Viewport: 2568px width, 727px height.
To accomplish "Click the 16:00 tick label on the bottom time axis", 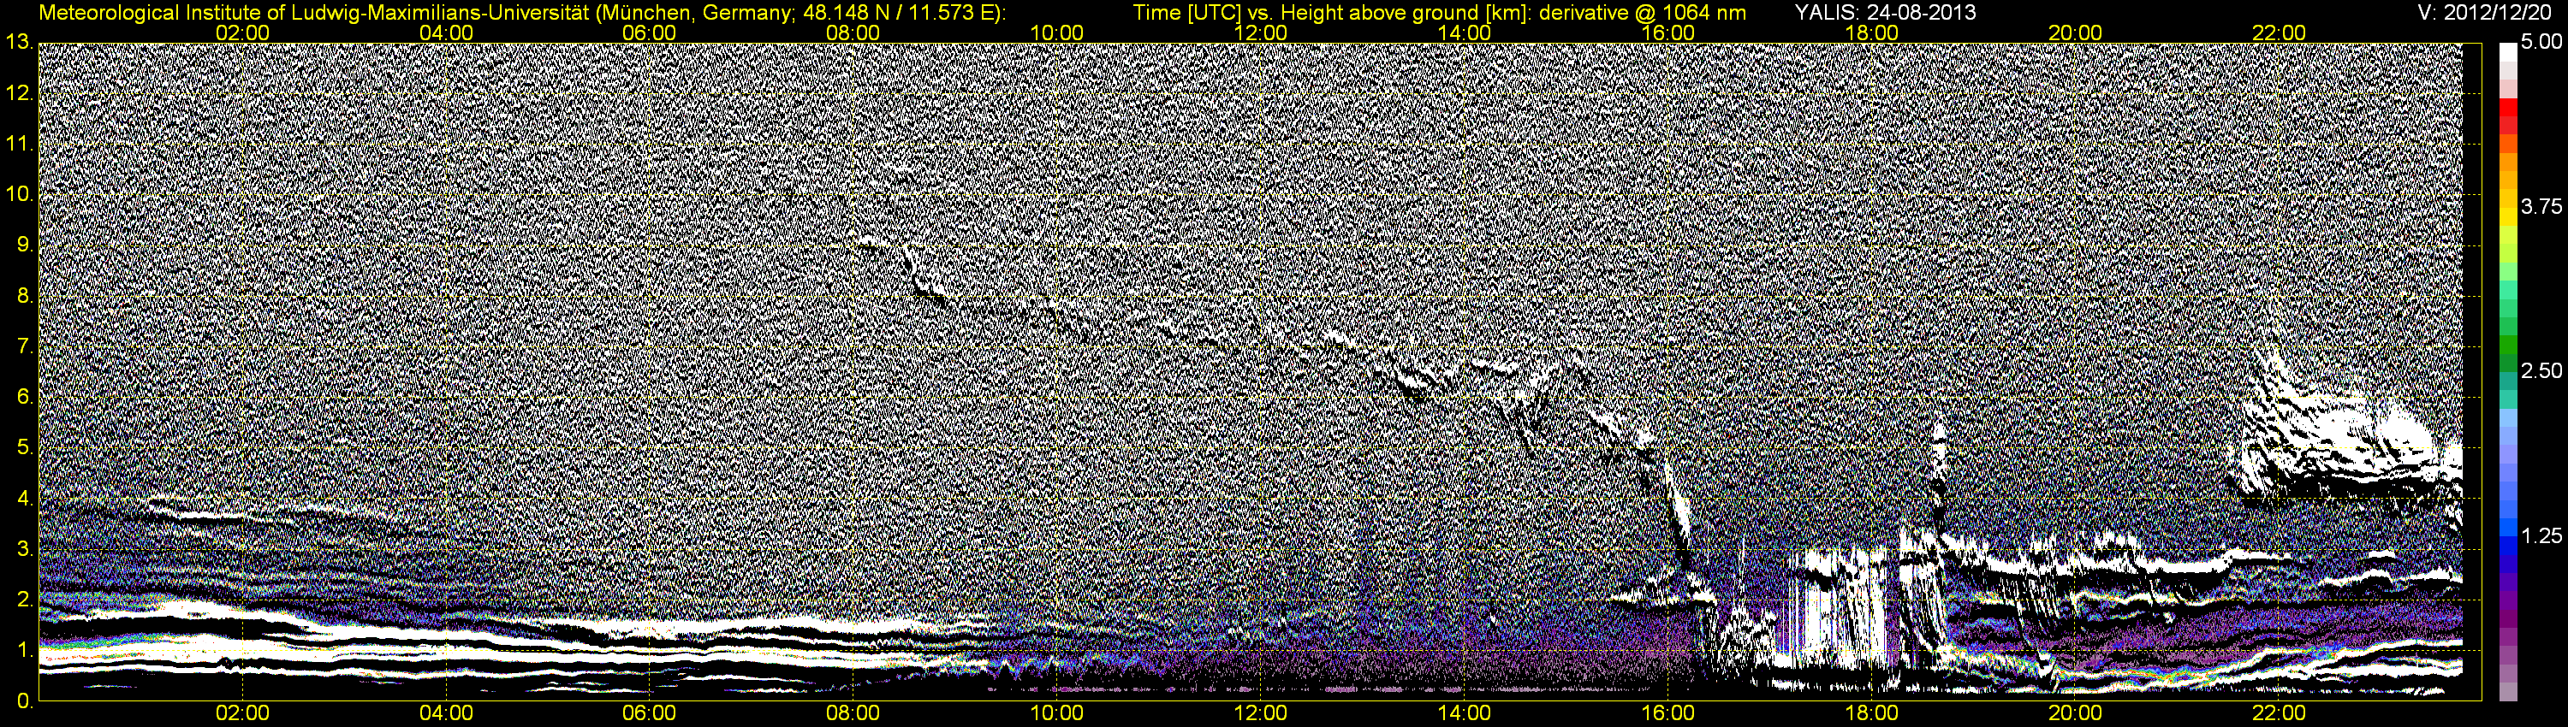I will [x=1667, y=714].
